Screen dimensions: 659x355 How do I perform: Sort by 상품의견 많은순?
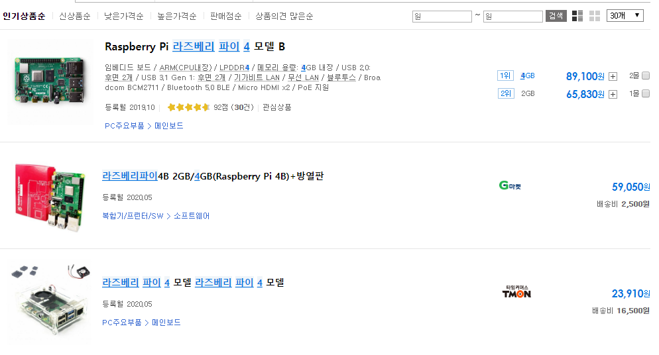pos(284,17)
